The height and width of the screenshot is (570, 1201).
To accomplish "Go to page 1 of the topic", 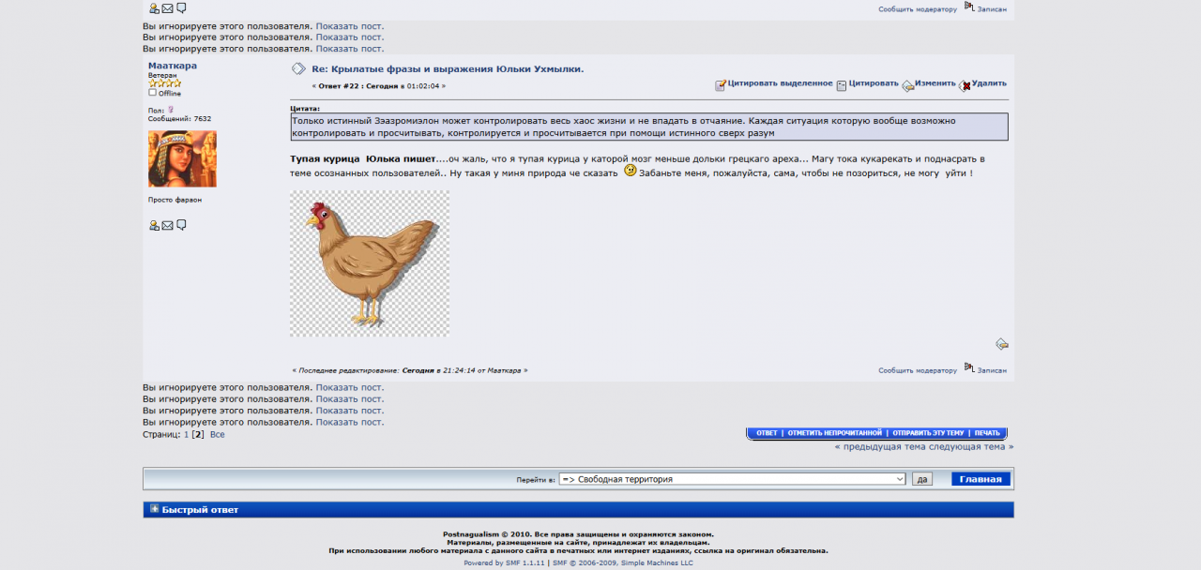I will (186, 435).
